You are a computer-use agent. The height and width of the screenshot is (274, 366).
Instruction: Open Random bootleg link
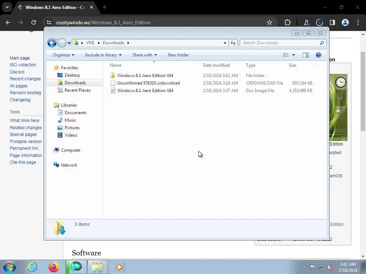pos(25,93)
